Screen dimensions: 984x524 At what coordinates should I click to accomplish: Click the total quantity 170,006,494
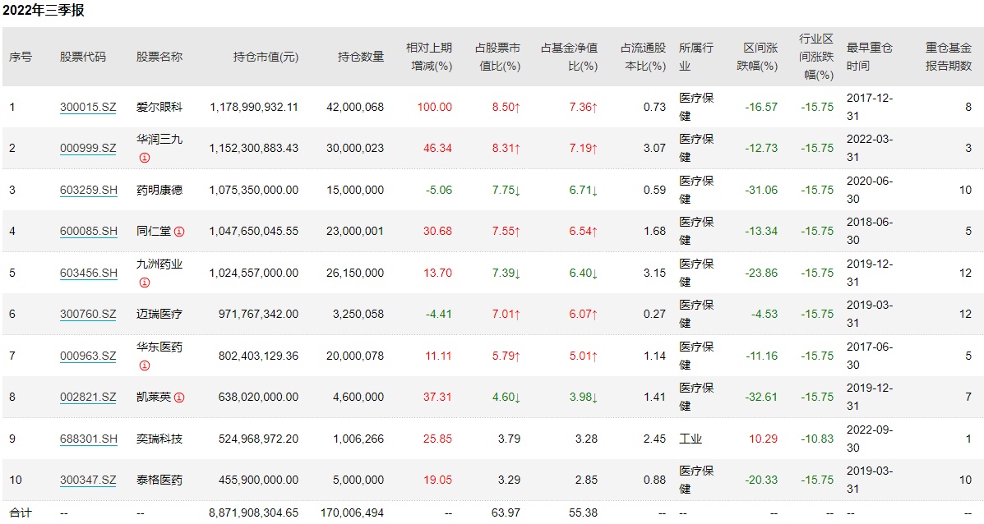point(352,513)
